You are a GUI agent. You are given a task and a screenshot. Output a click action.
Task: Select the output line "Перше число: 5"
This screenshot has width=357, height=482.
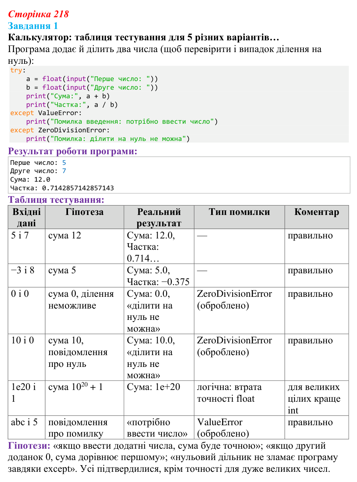coord(38,162)
